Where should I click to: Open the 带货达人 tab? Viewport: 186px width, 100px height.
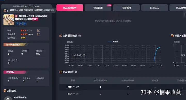(x=154, y=8)
